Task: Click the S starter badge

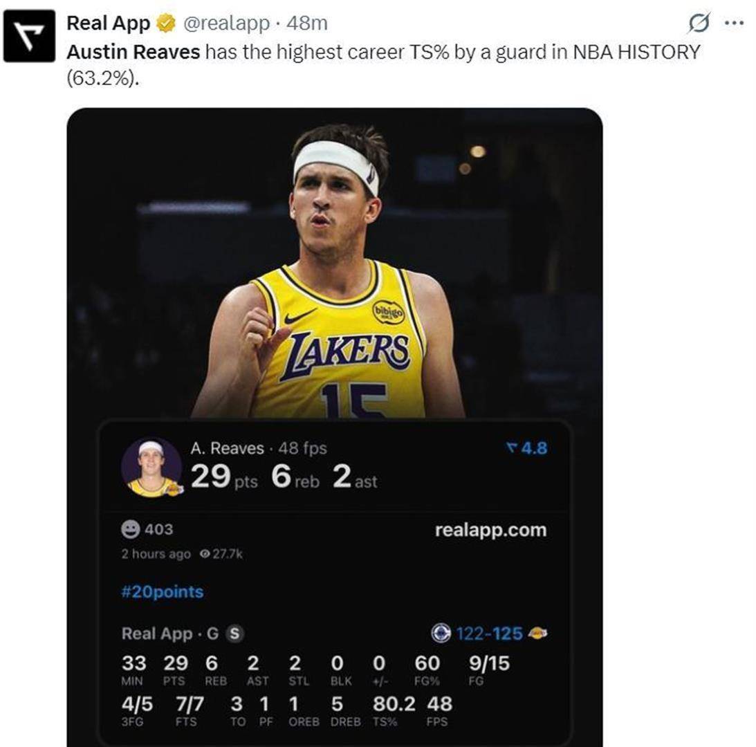Action: click(x=234, y=633)
